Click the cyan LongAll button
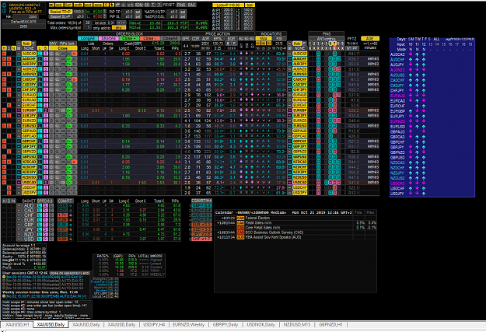486x332 pixels. tap(88, 38)
